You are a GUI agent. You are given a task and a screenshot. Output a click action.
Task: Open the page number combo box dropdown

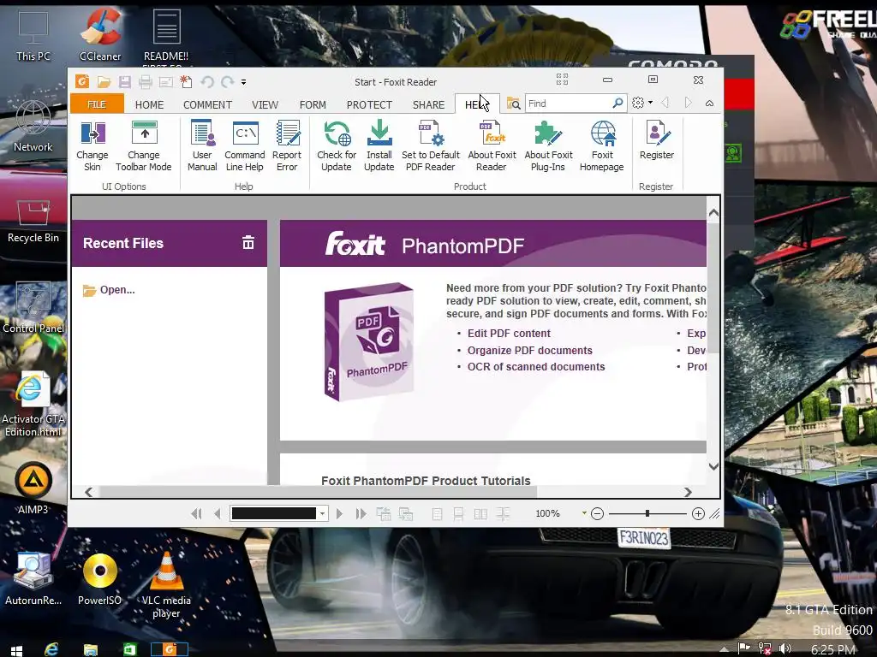(322, 513)
